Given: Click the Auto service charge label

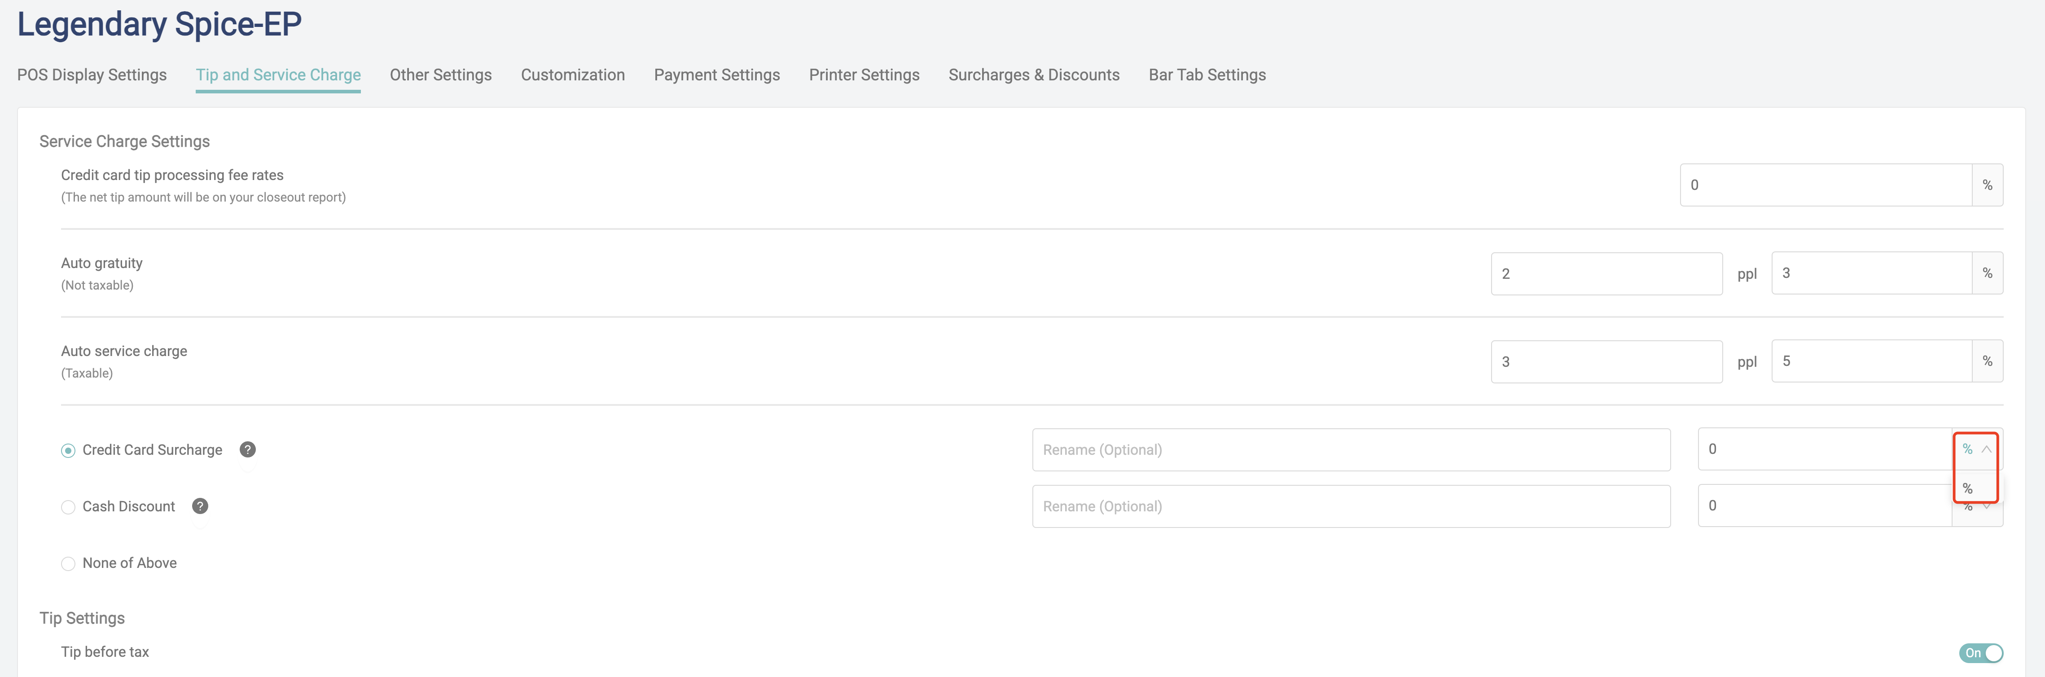Looking at the screenshot, I should pos(124,351).
